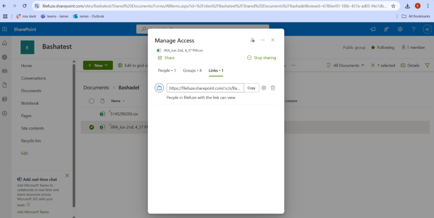Open SharePoint settings gear in the top bar
The width and height of the screenshot is (434, 218).
click(x=400, y=29)
